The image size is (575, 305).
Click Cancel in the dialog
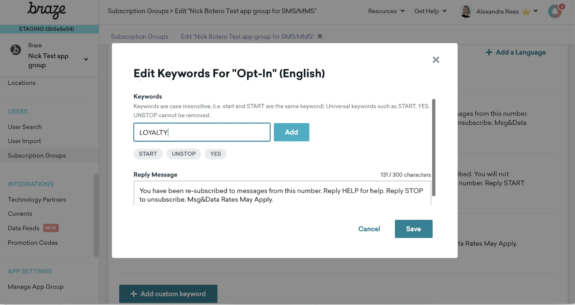[369, 229]
